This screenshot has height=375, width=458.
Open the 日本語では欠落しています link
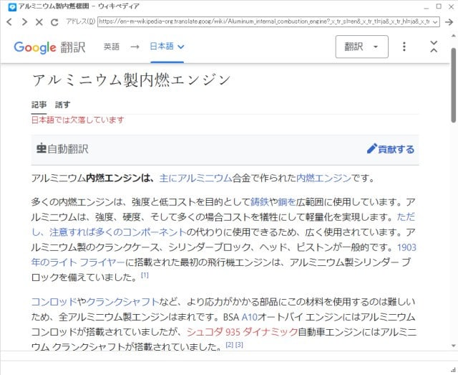(x=78, y=120)
